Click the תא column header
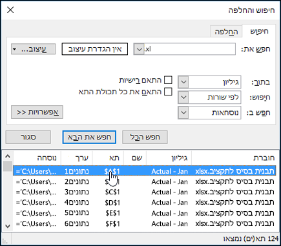This screenshot has width=281, height=246. point(108,158)
